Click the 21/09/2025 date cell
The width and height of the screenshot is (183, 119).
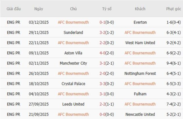click(x=39, y=115)
